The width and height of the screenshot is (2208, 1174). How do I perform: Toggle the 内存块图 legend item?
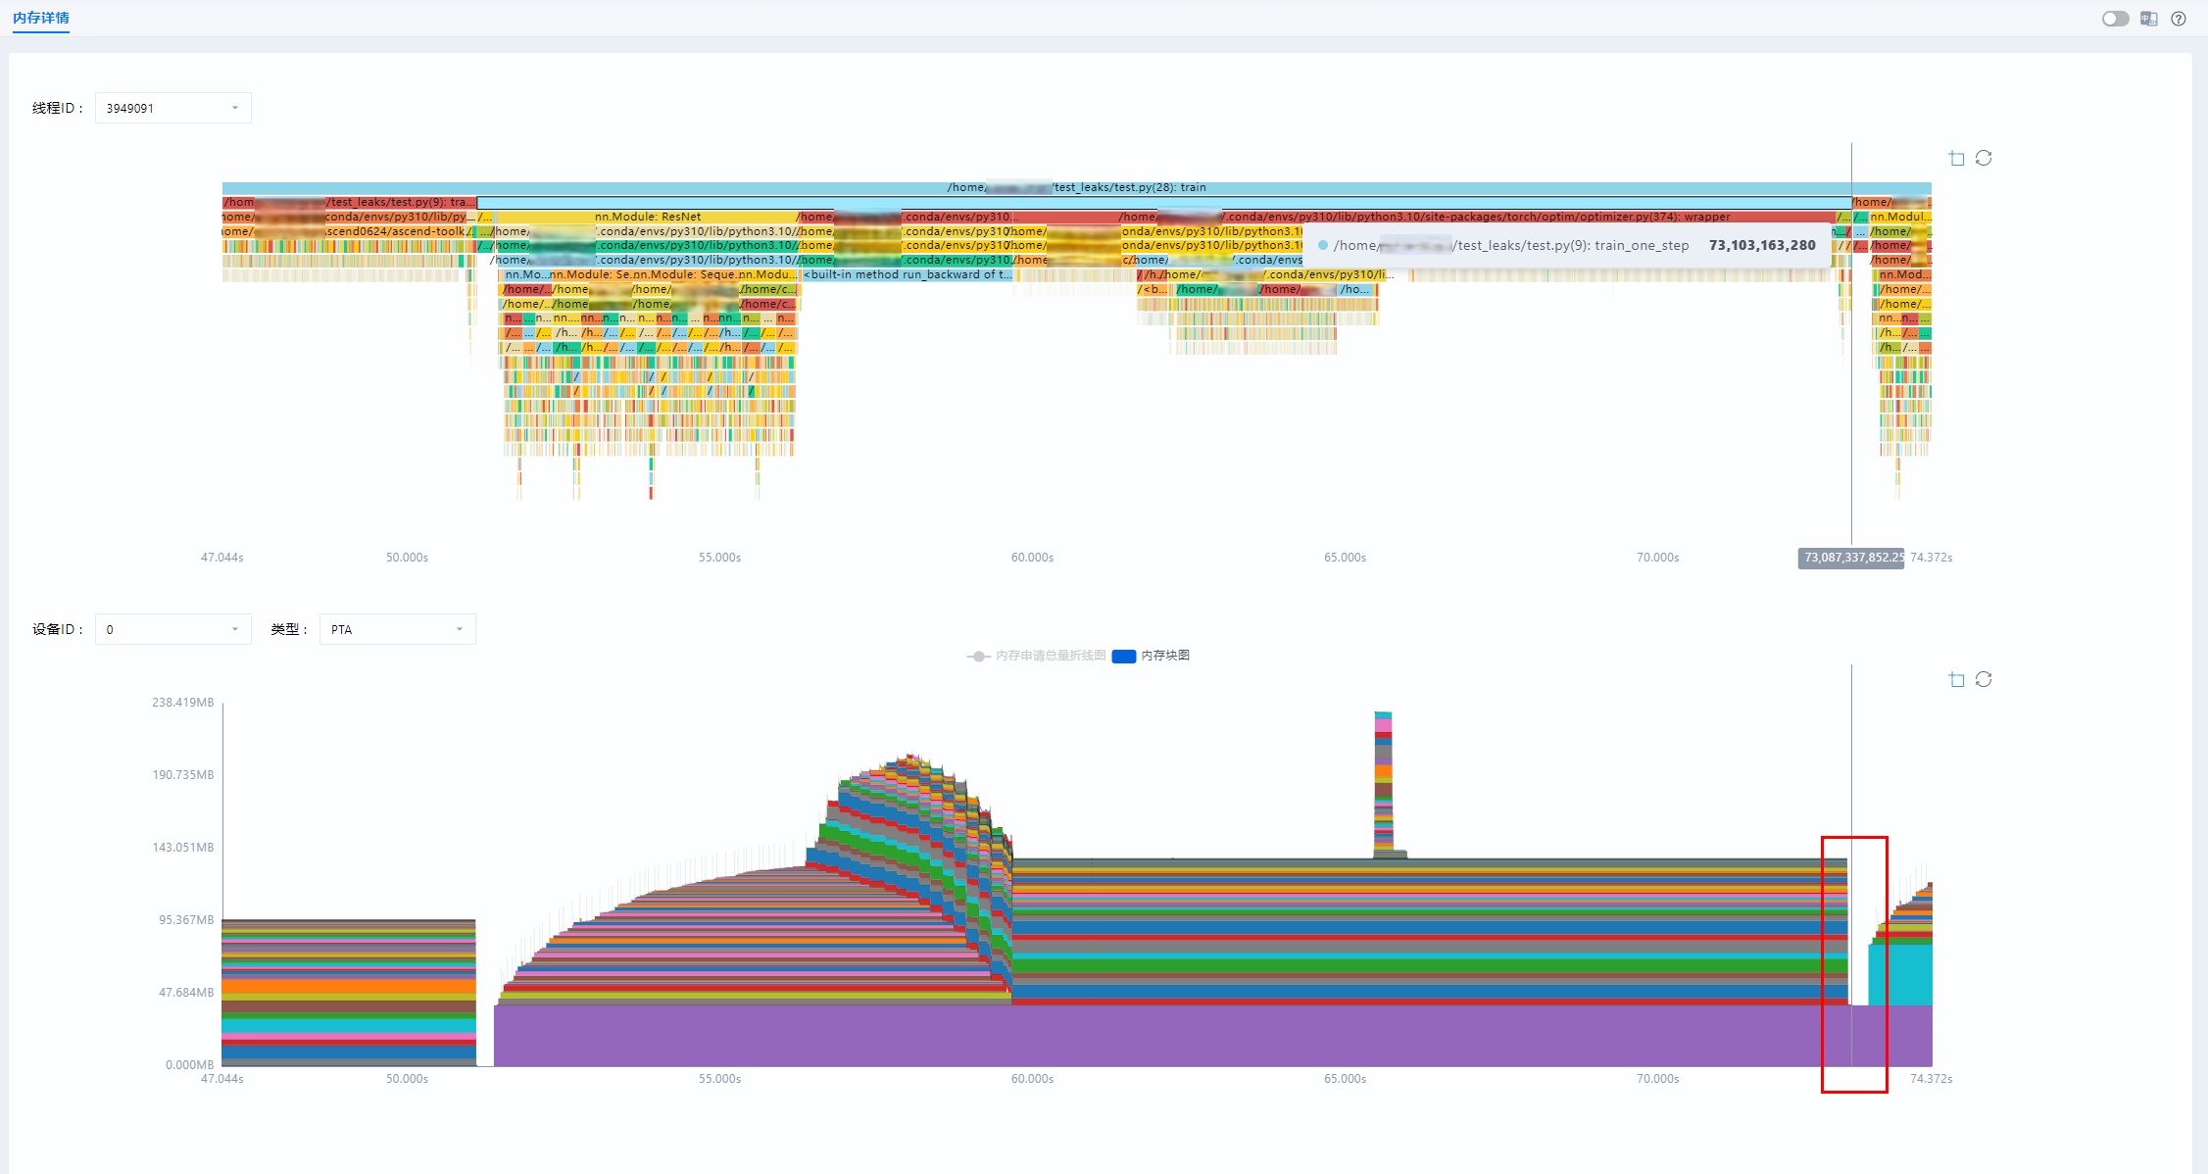click(x=1152, y=656)
